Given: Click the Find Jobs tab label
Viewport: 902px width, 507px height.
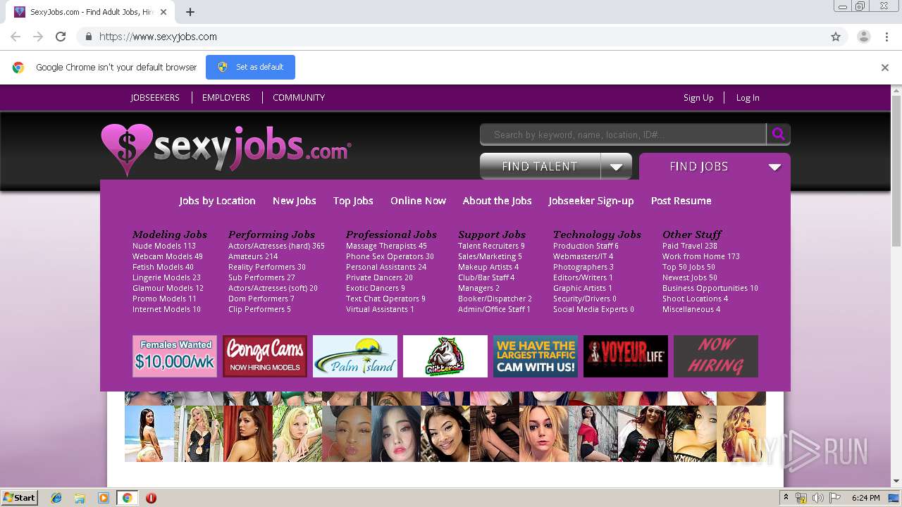Looking at the screenshot, I should pos(698,167).
